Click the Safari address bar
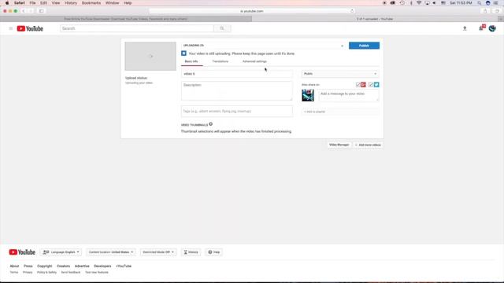Image resolution: width=504 pixels, height=283 pixels. (x=252, y=11)
